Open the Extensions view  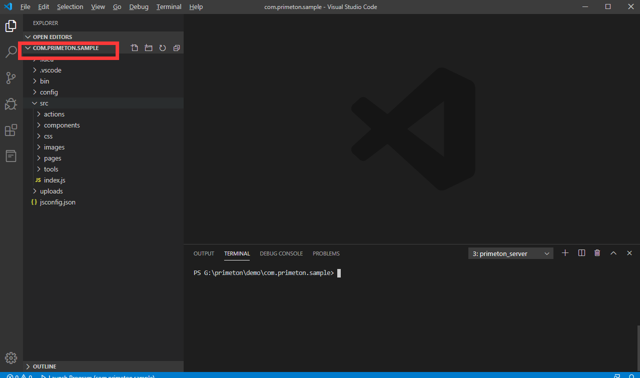11,130
